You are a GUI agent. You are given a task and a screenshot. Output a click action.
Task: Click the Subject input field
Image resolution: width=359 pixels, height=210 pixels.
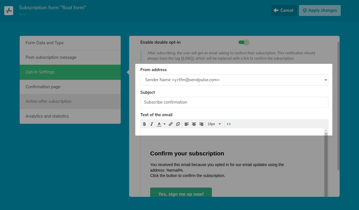click(234, 102)
